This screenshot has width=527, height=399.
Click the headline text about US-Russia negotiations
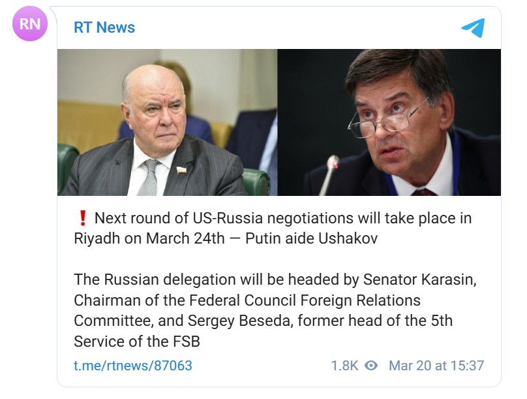pyautogui.click(x=273, y=228)
